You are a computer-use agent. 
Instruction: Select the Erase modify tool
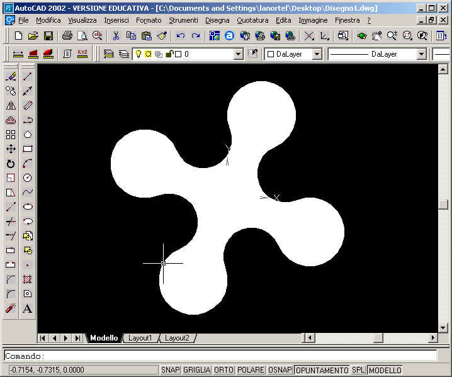tap(11, 76)
